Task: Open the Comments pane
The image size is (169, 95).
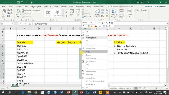Action: point(161,7)
